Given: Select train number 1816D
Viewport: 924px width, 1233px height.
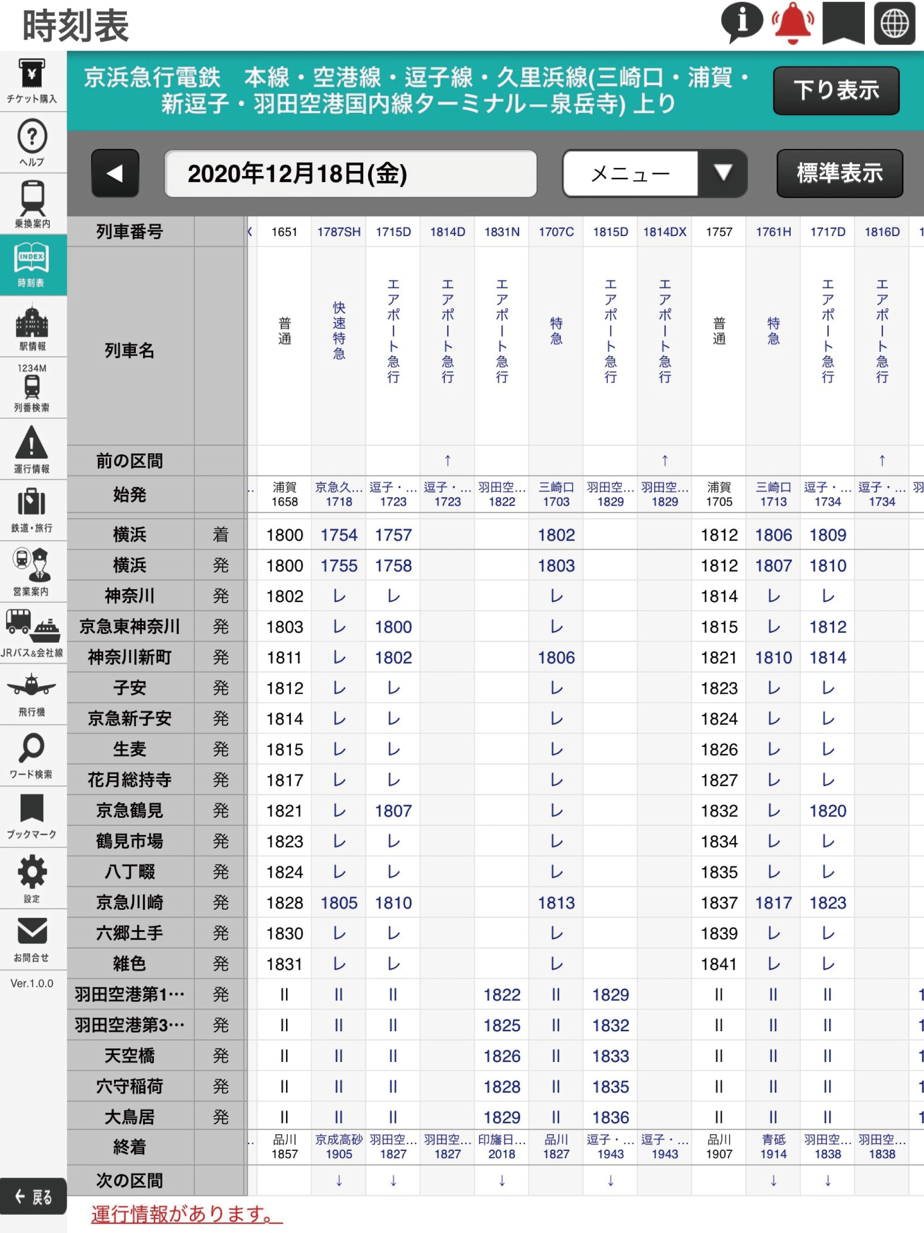Looking at the screenshot, I should coord(882,232).
